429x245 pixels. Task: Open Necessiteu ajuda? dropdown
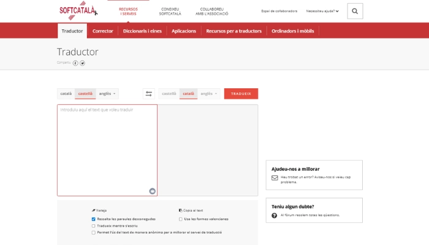pos(322,11)
